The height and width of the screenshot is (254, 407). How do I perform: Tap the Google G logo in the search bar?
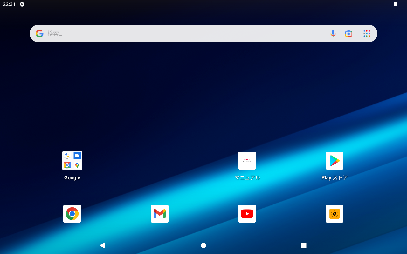point(39,33)
